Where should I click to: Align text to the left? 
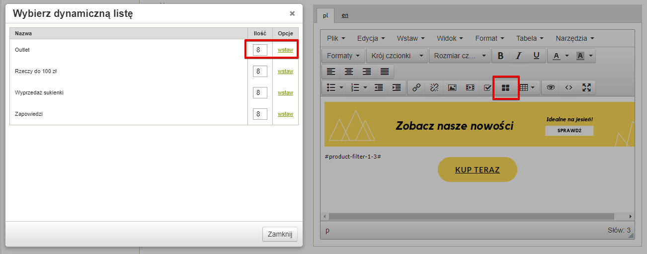point(331,72)
